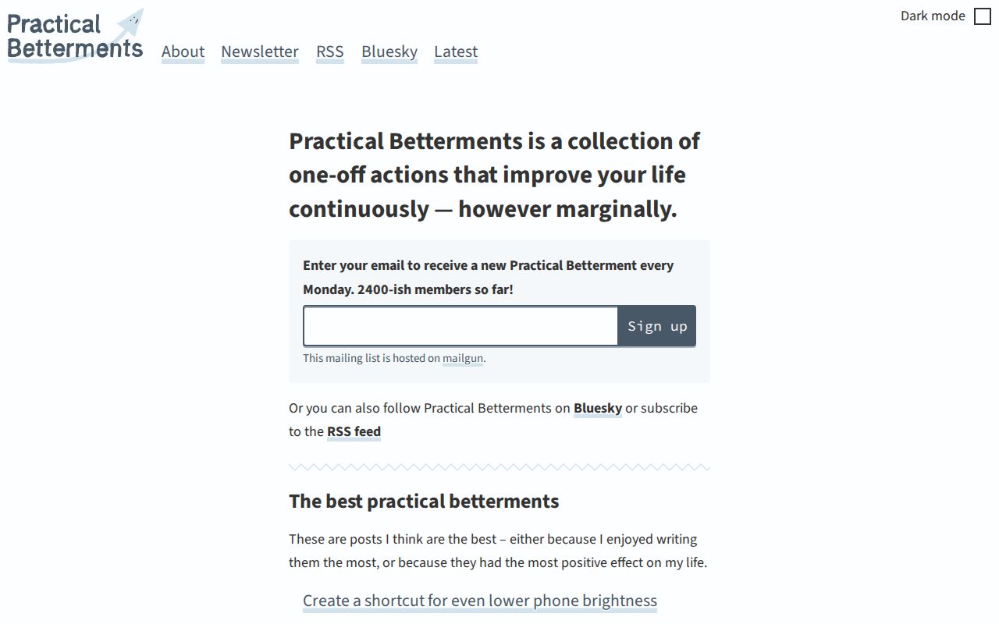
Task: Click inside the email input field
Action: point(460,325)
